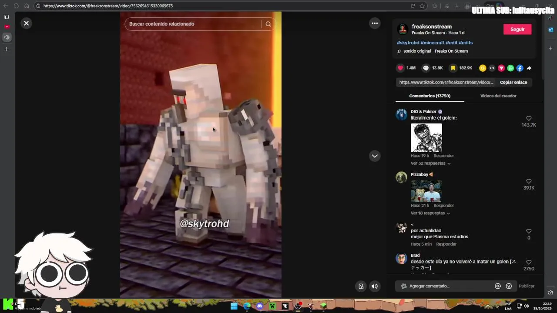Open browser downloads icon

(457, 6)
